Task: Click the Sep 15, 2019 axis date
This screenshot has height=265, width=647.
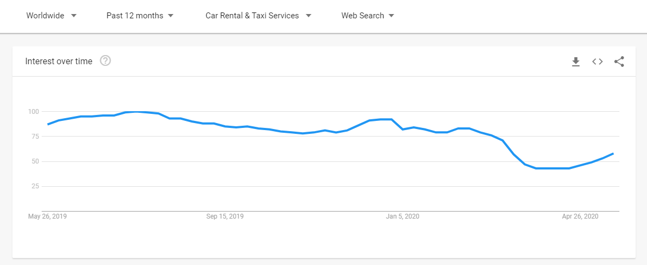Action: [x=225, y=216]
